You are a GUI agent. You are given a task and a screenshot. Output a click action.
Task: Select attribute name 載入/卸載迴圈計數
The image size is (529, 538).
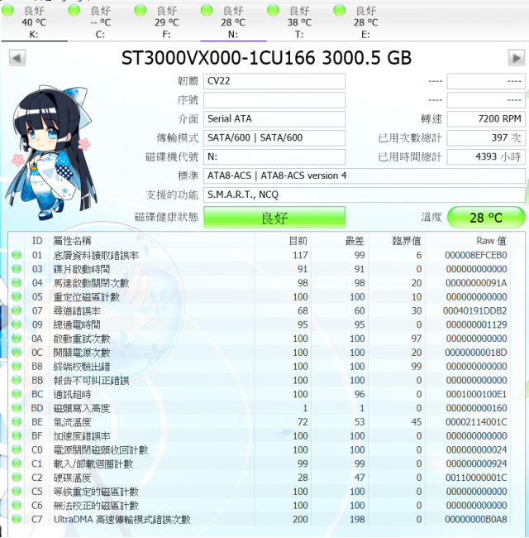coord(93,464)
